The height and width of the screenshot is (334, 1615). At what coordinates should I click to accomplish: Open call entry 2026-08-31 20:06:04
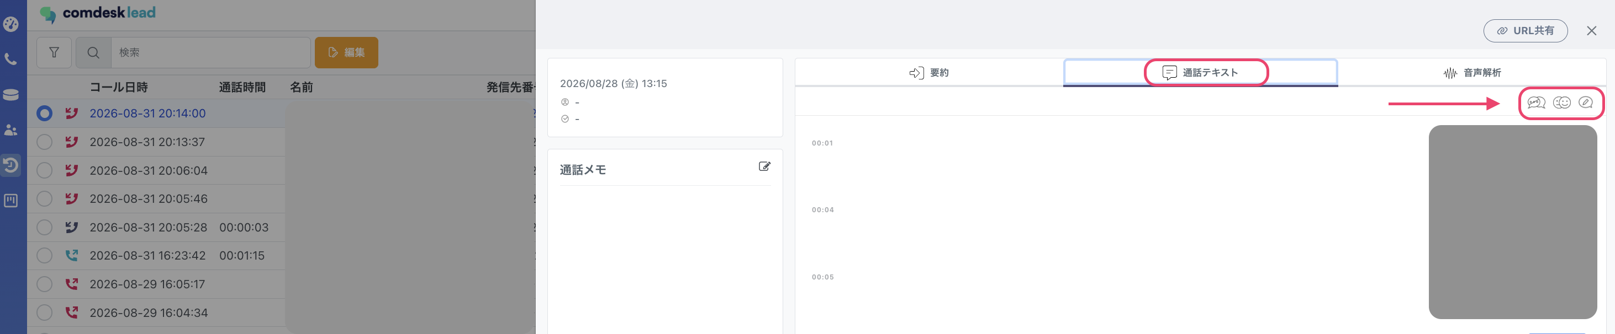pos(148,170)
